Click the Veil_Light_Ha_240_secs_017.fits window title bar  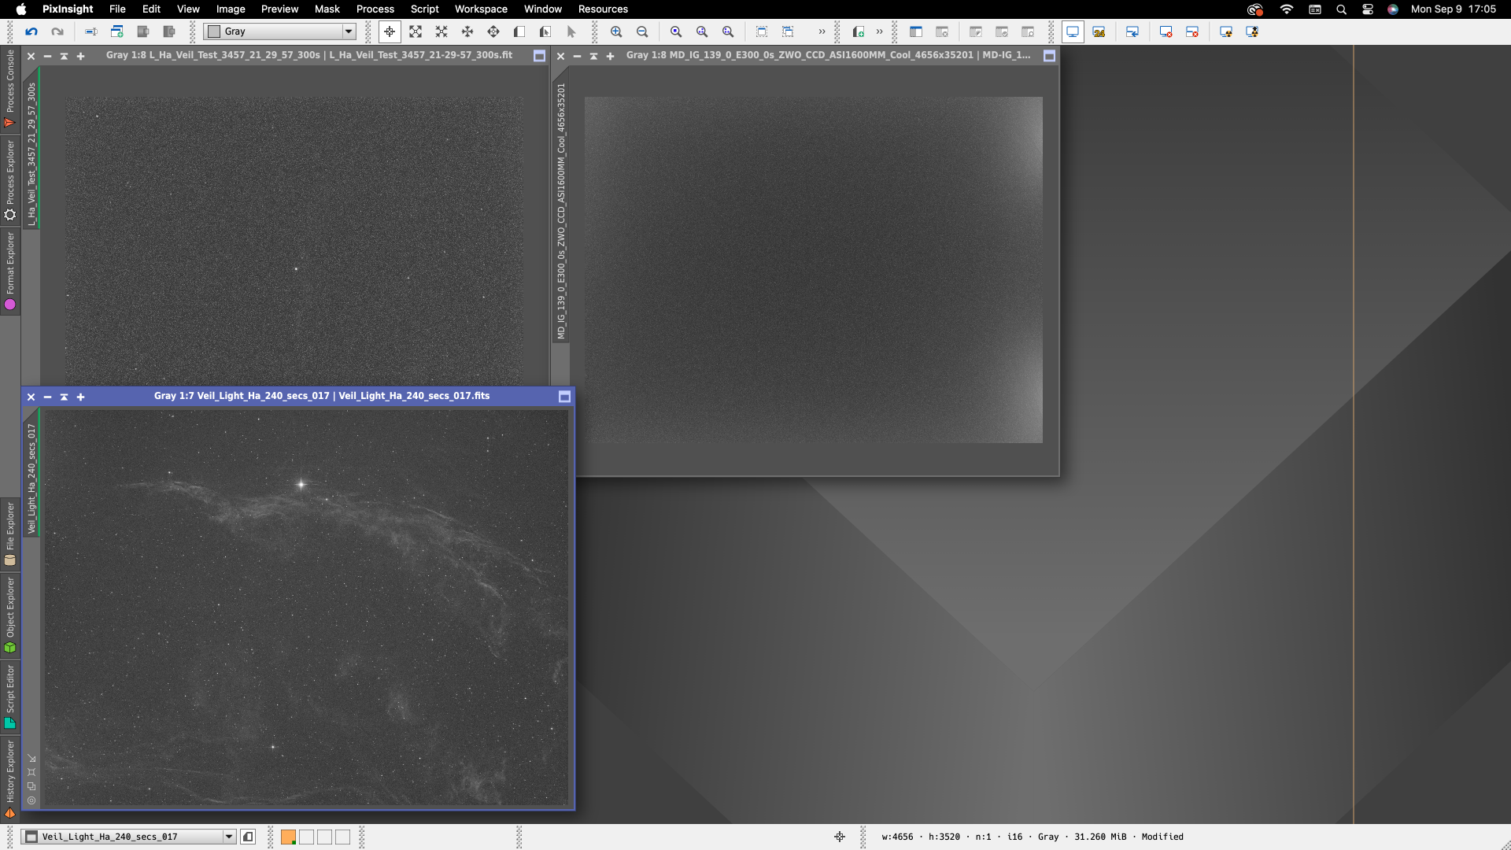(322, 396)
